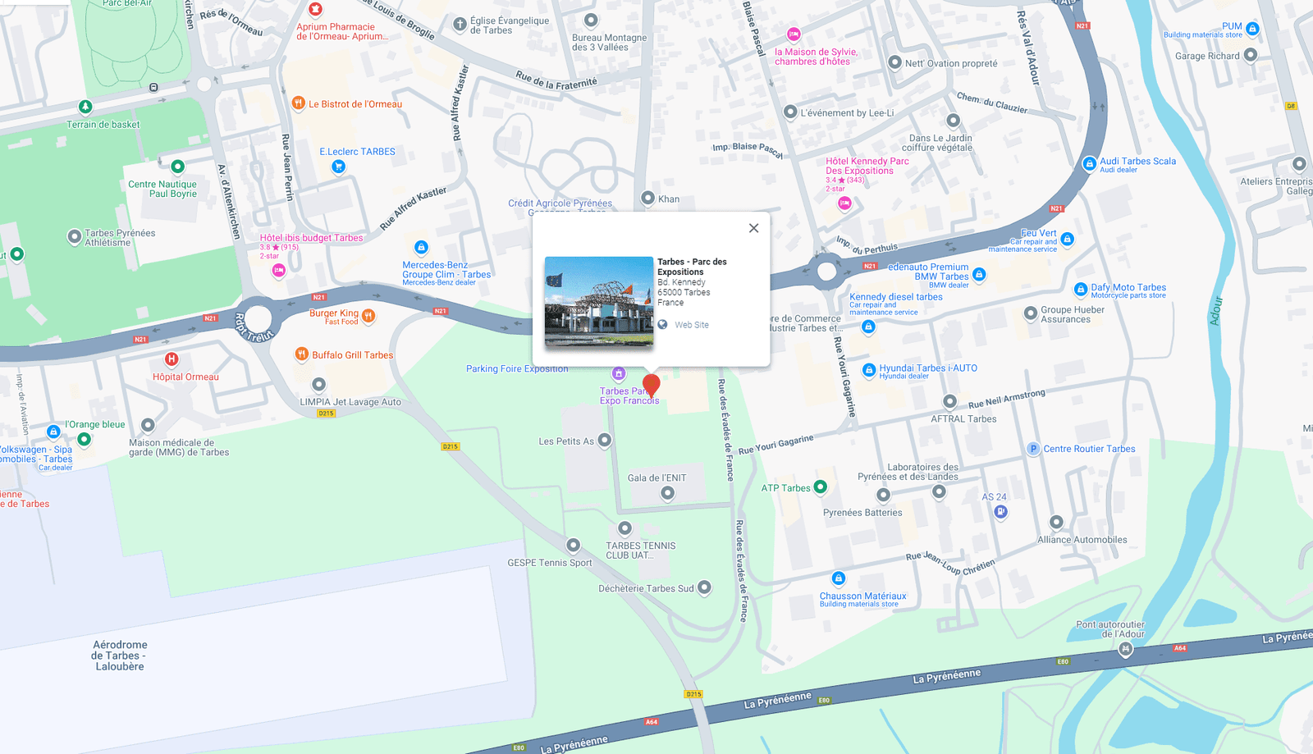Click the Le Bistrot de l'Ormeau restaurant icon
The image size is (1313, 754).
(299, 103)
